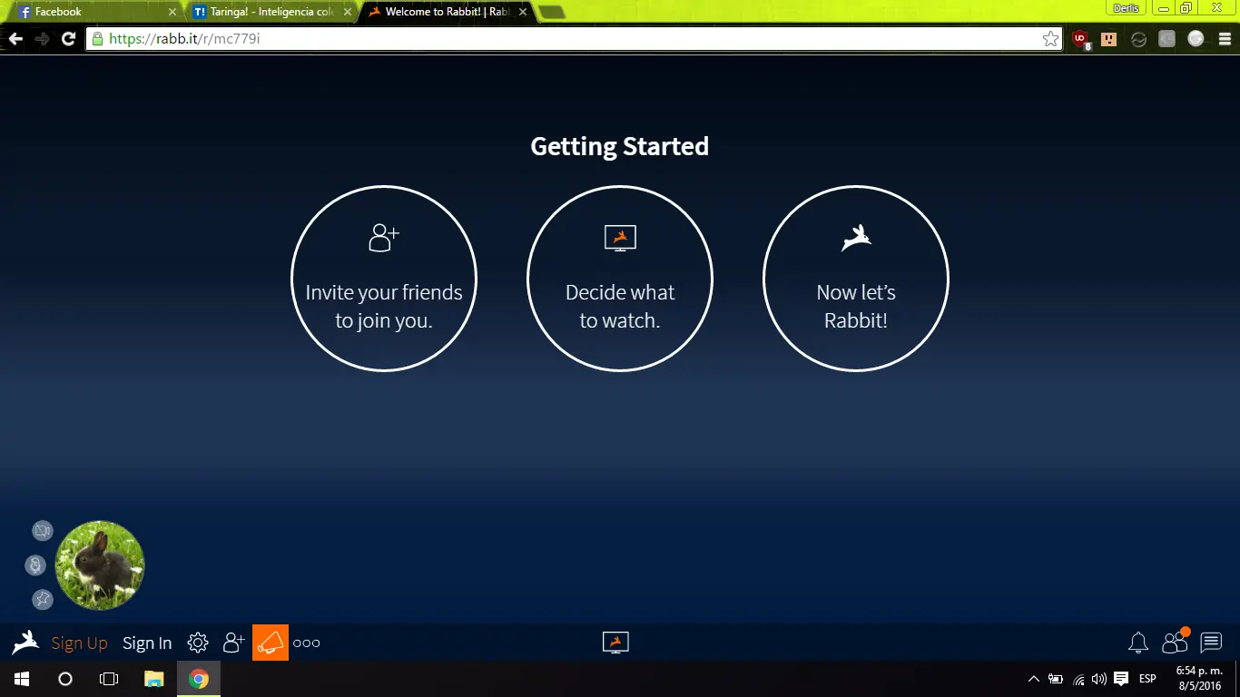Click the Now let's Rabbit circle
Viewport: 1240px width, 697px height.
(856, 279)
